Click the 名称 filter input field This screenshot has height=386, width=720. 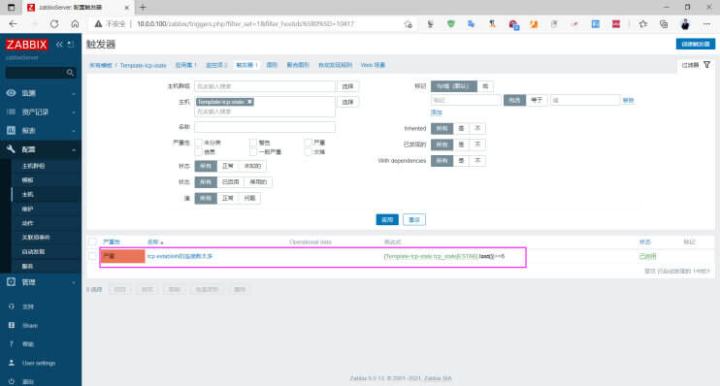pos(265,127)
